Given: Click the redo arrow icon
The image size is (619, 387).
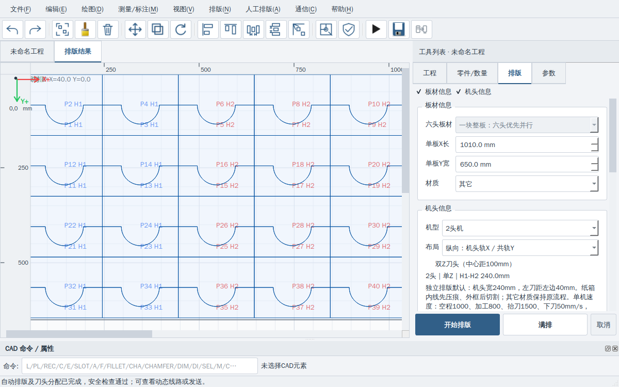Looking at the screenshot, I should [x=35, y=29].
